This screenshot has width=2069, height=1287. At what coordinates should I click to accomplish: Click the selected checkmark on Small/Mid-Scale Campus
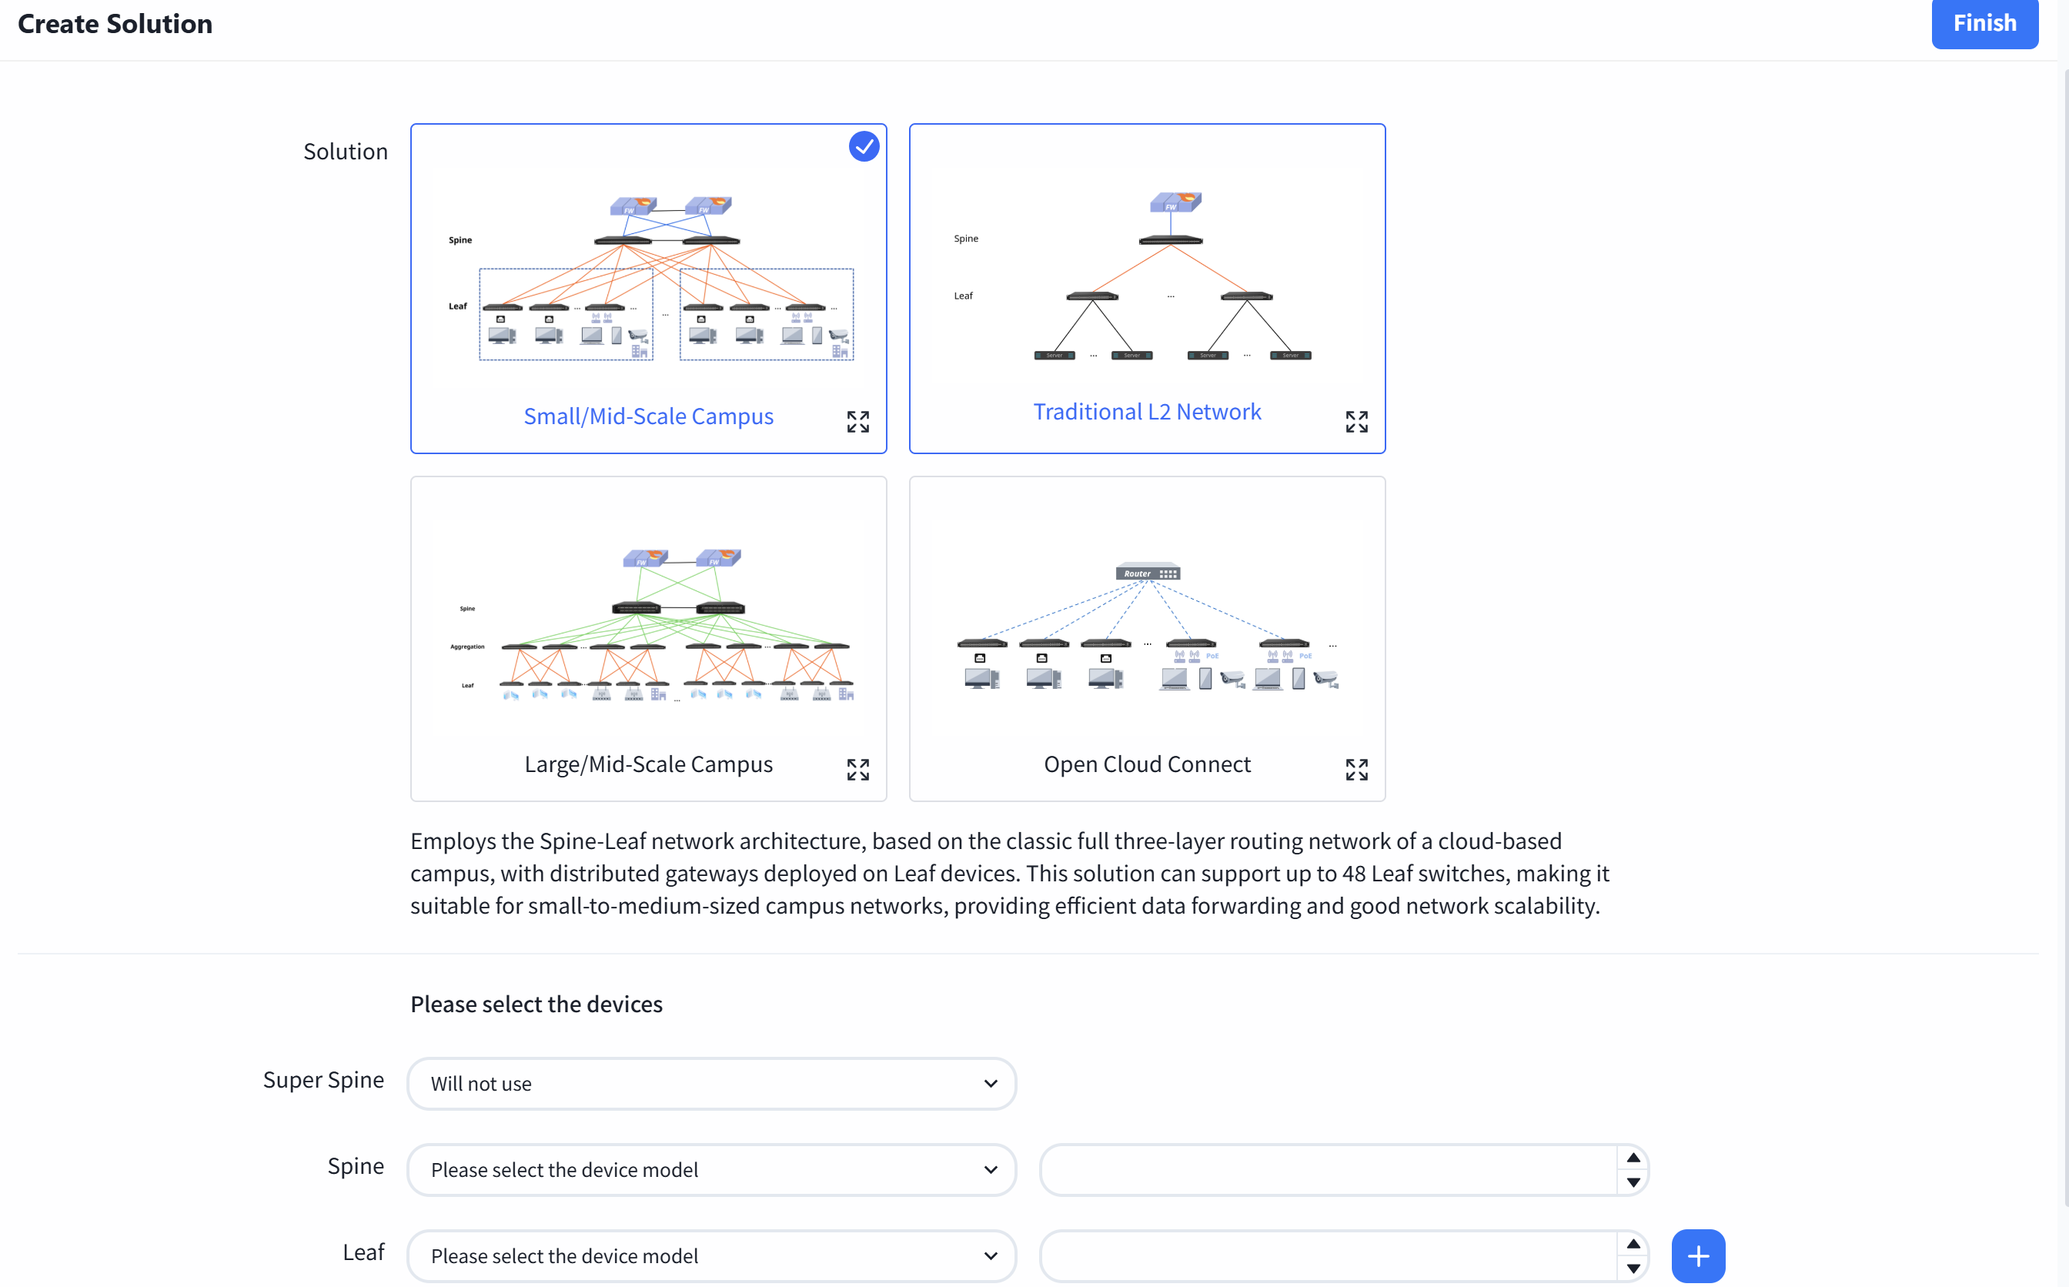[x=864, y=146]
